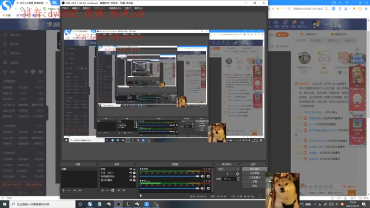The image size is (370, 208).
Task: Click the Windows taskbar search box
Action: pyautogui.click(x=42, y=204)
